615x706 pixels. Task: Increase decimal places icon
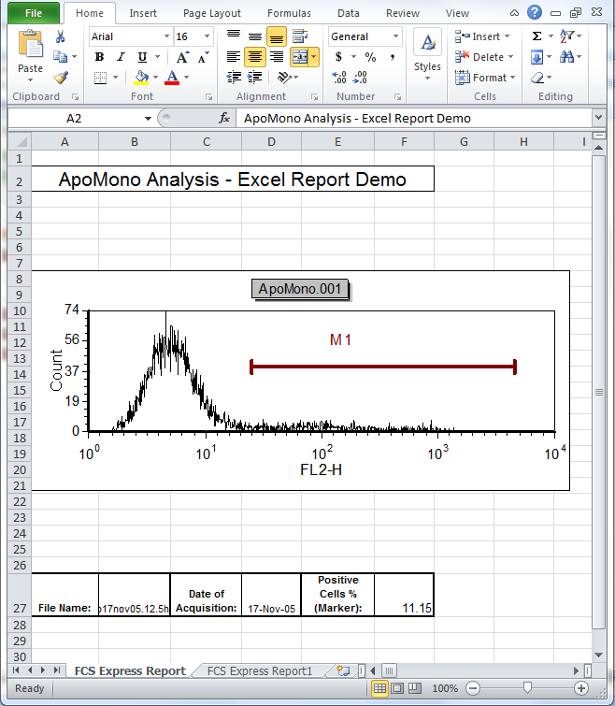338,78
